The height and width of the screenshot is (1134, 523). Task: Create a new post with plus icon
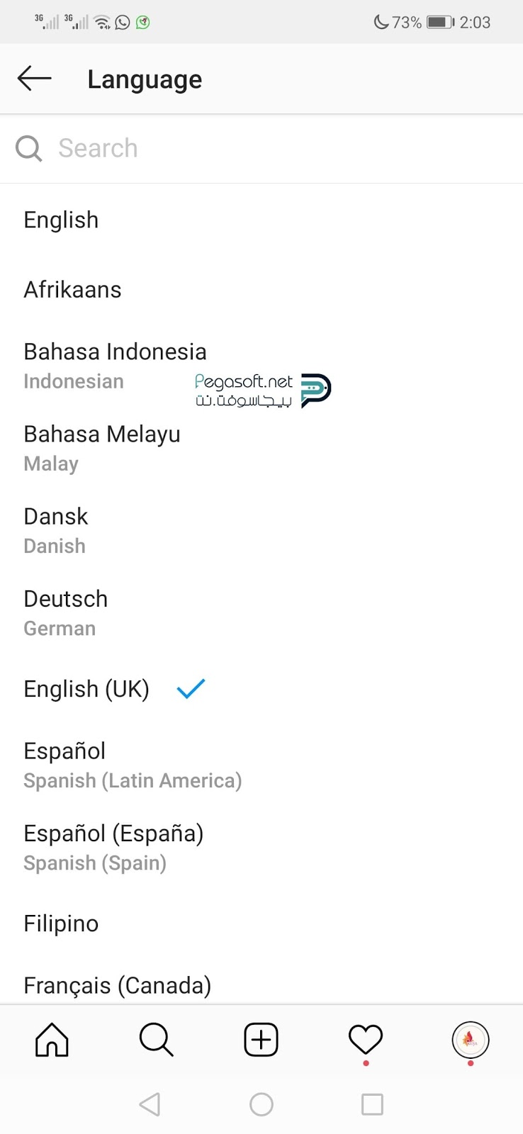click(261, 1040)
